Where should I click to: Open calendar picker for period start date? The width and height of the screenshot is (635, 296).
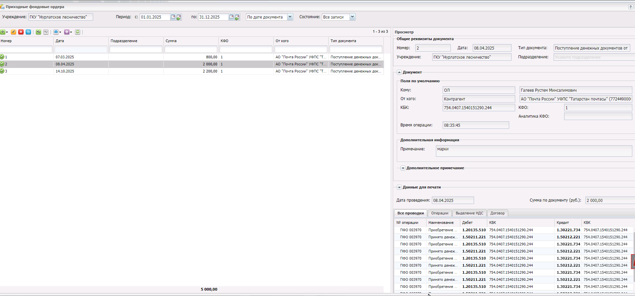click(x=173, y=17)
